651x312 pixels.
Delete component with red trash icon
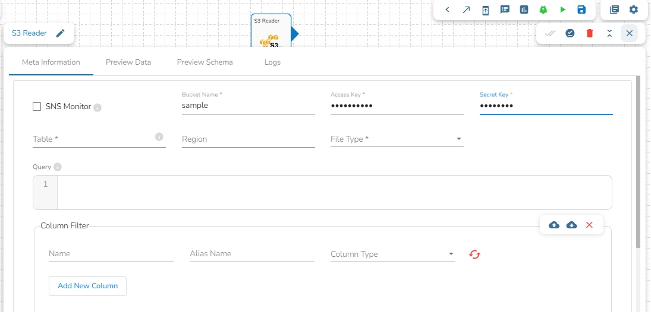tap(590, 33)
